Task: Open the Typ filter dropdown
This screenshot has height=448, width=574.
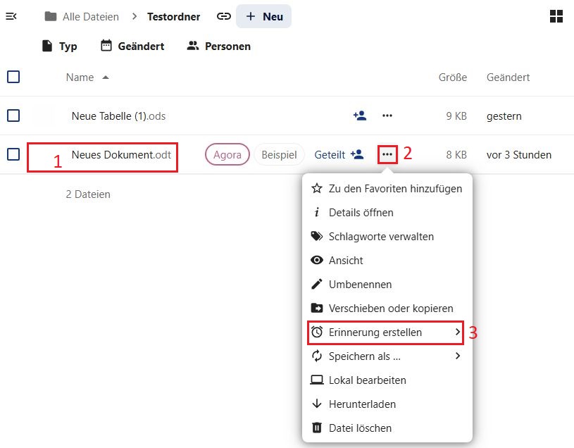Action: [x=59, y=46]
